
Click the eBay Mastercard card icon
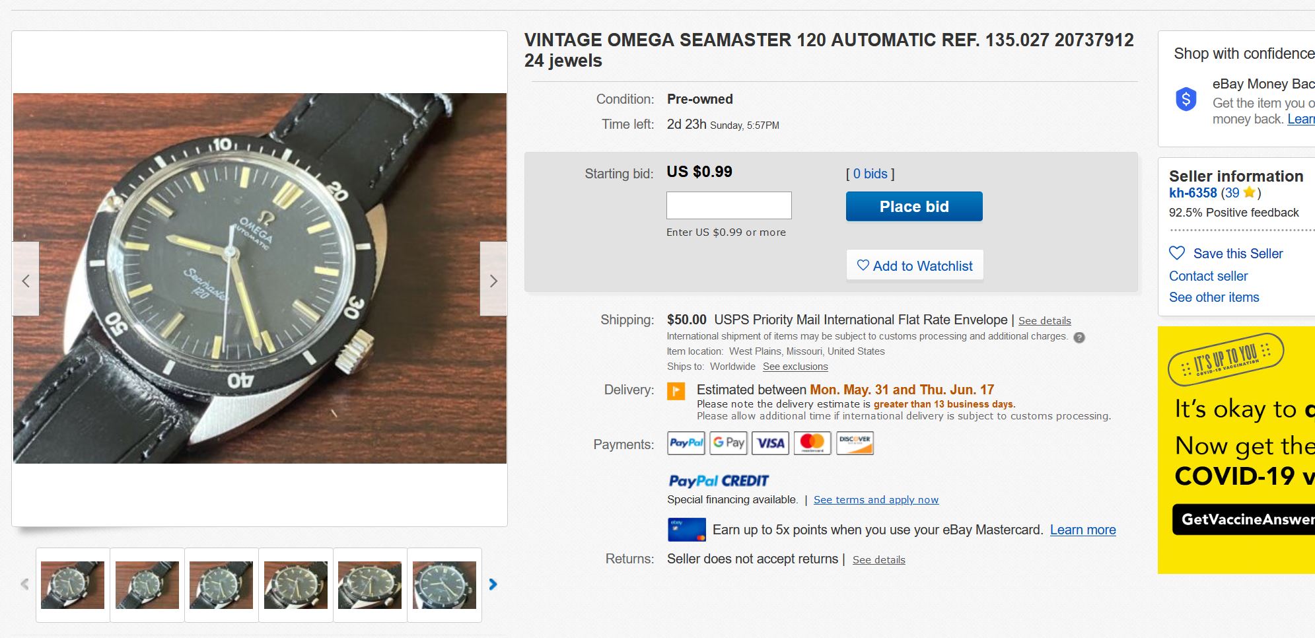click(x=686, y=530)
